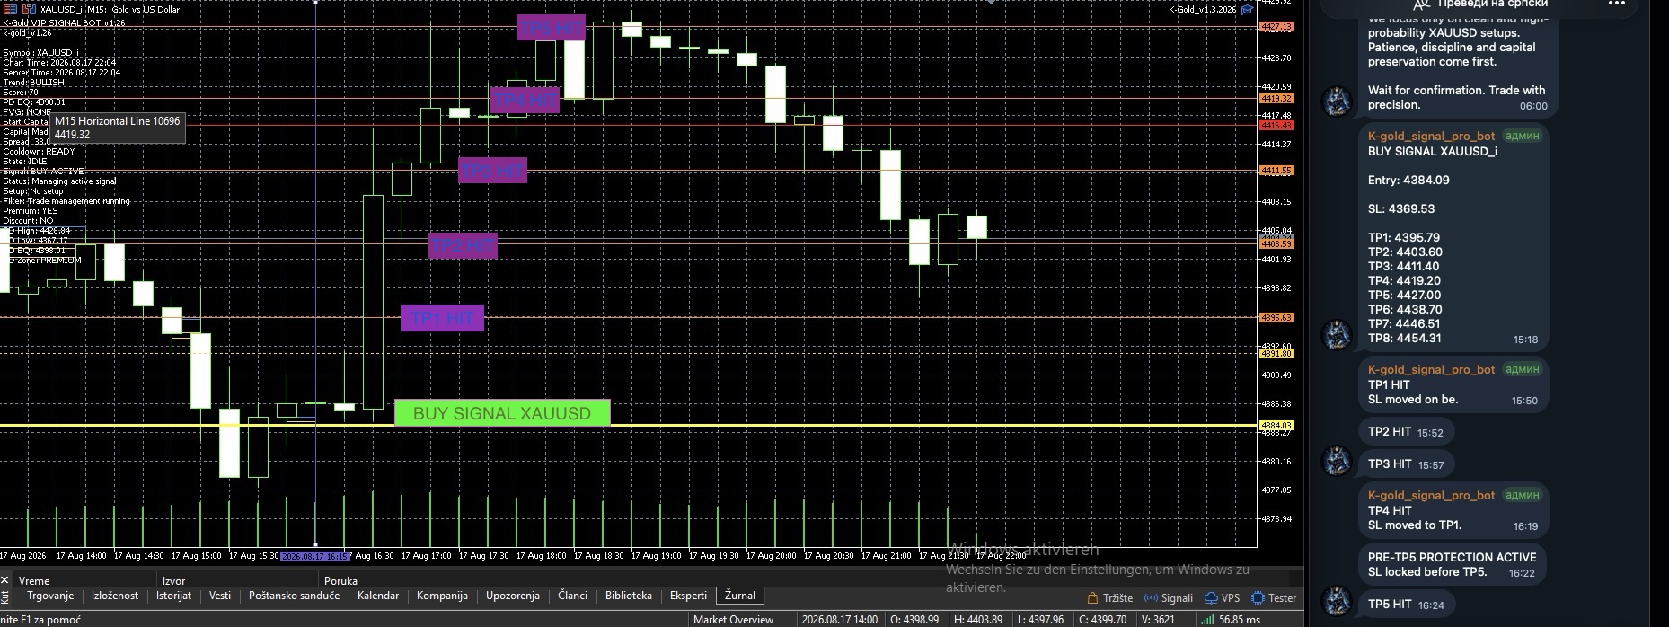Click the green BUY SIGNAL XAUUSD label
Image resolution: width=1669 pixels, height=627 pixels.
click(502, 413)
